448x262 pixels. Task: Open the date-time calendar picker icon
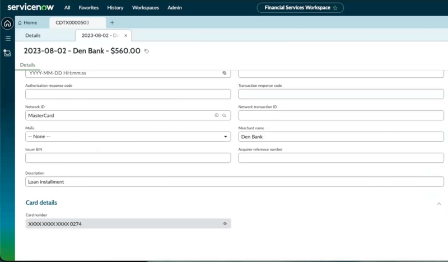click(x=225, y=73)
